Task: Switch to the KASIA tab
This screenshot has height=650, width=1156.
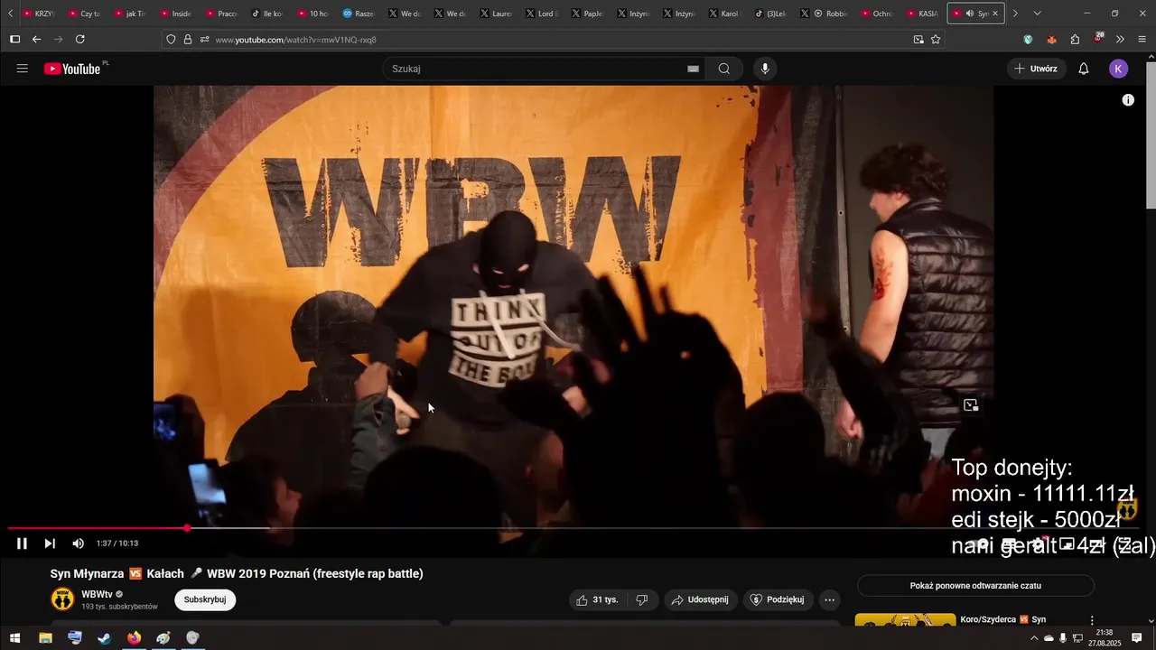Action: point(922,14)
